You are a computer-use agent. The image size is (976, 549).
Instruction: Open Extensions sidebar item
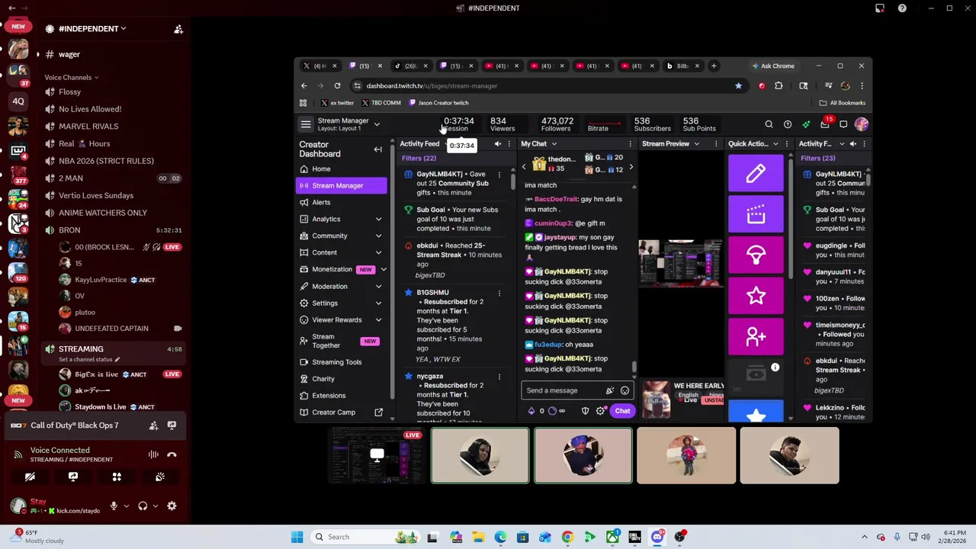[x=341, y=395]
